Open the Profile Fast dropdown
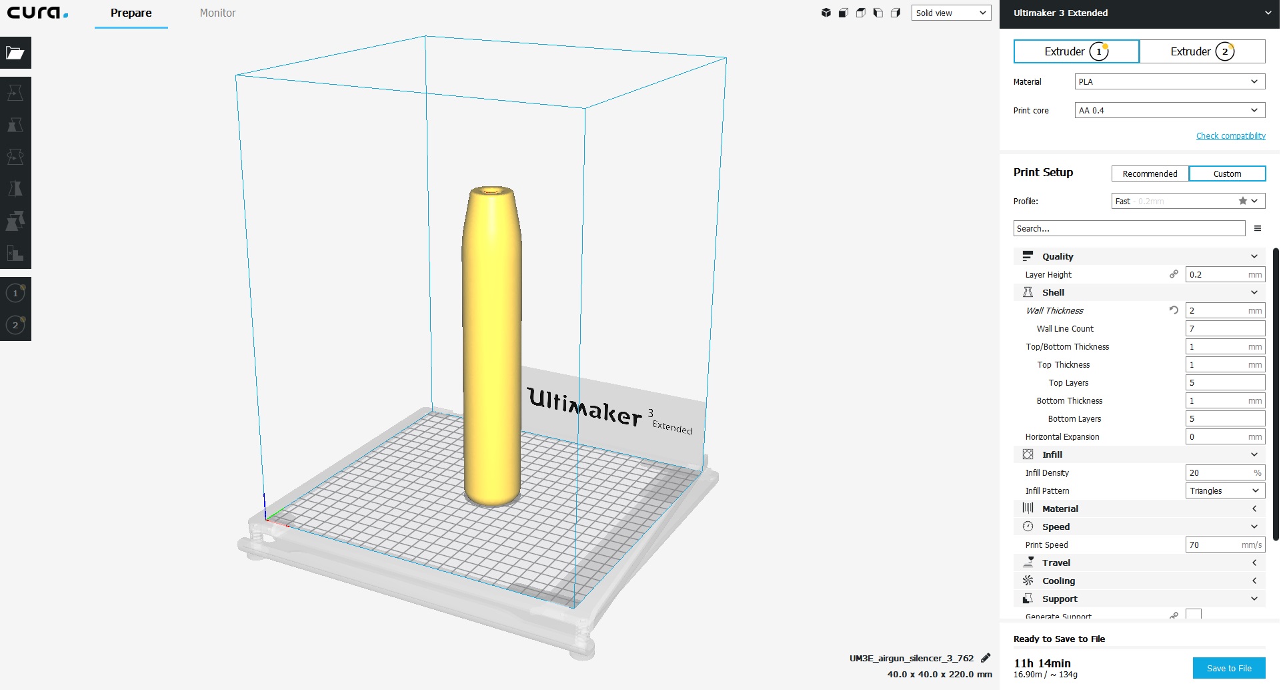The width and height of the screenshot is (1283, 690). coord(1188,201)
